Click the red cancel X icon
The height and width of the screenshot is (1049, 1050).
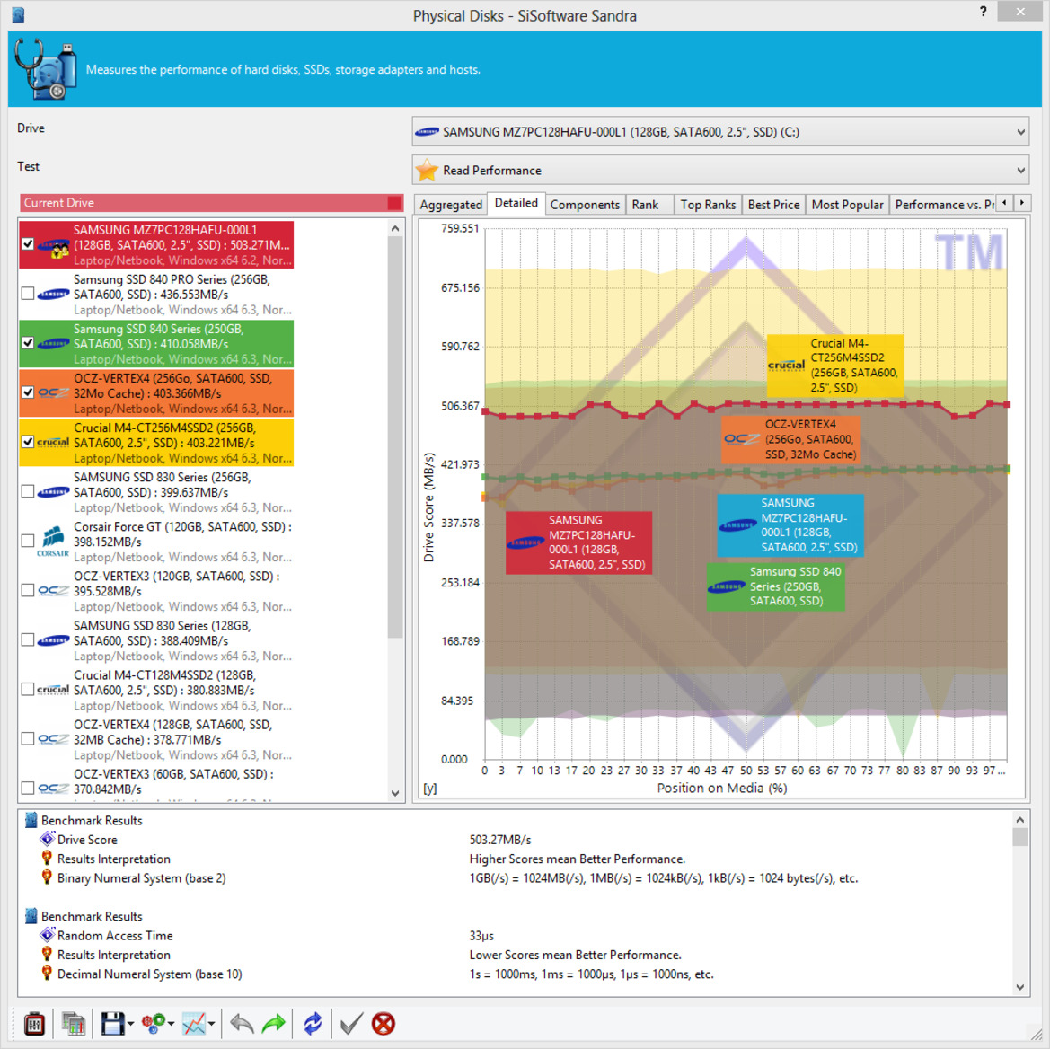[383, 1024]
